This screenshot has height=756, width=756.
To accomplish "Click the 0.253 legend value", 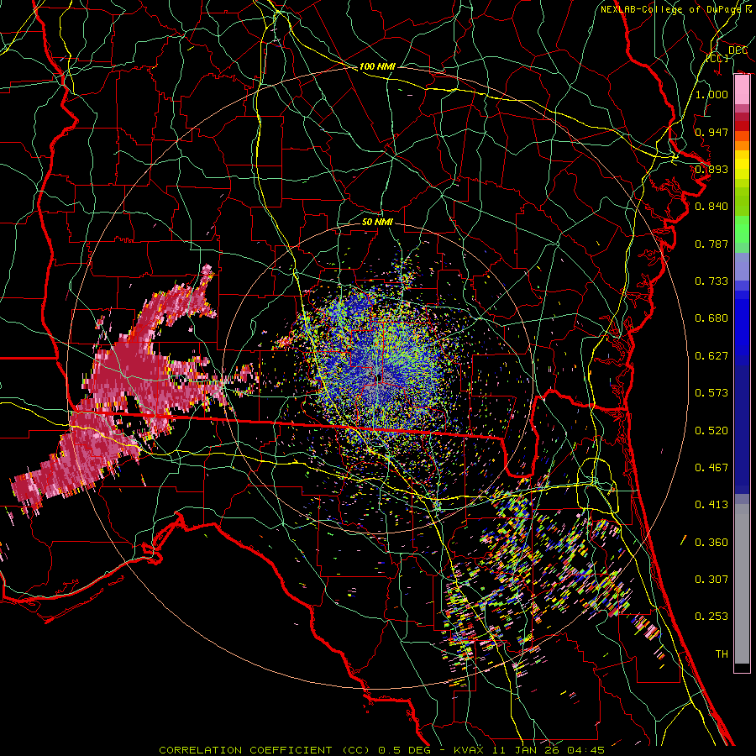I will click(x=711, y=617).
